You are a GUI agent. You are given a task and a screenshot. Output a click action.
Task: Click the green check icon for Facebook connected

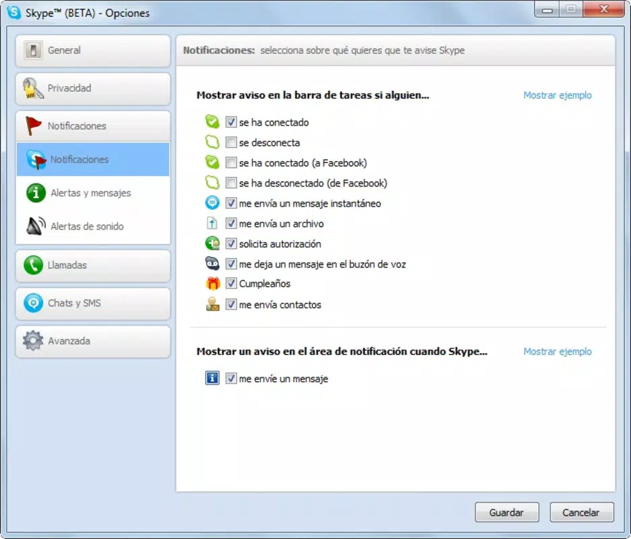click(x=212, y=162)
